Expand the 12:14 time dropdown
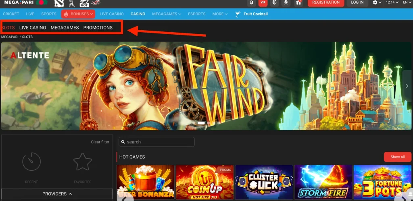Image resolution: width=413 pixels, height=201 pixels. pos(392,2)
